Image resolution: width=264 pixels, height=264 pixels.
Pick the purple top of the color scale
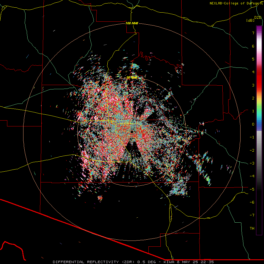(259, 28)
